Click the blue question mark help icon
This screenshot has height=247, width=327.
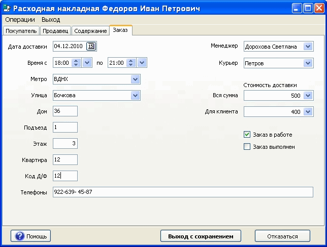[20, 236]
